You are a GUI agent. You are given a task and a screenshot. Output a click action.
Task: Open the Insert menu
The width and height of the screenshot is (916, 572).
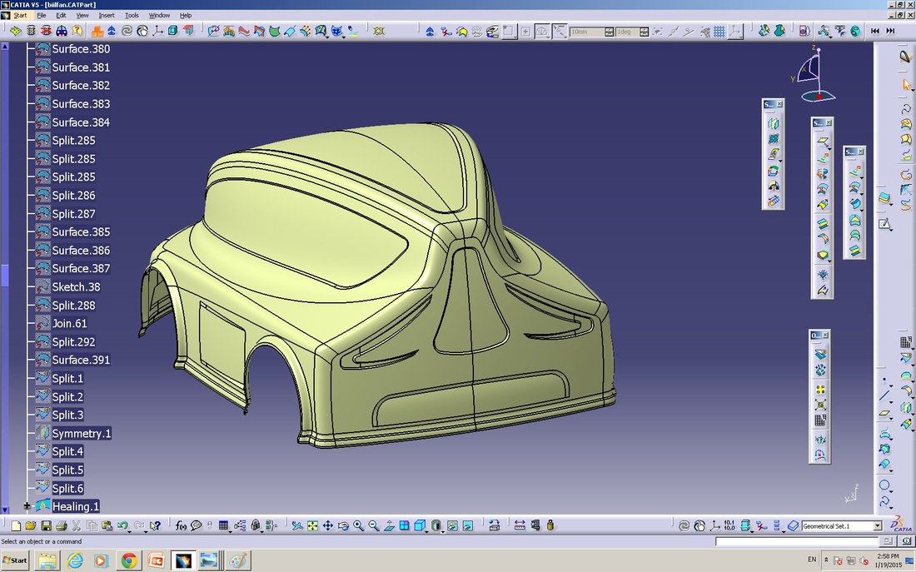point(106,15)
